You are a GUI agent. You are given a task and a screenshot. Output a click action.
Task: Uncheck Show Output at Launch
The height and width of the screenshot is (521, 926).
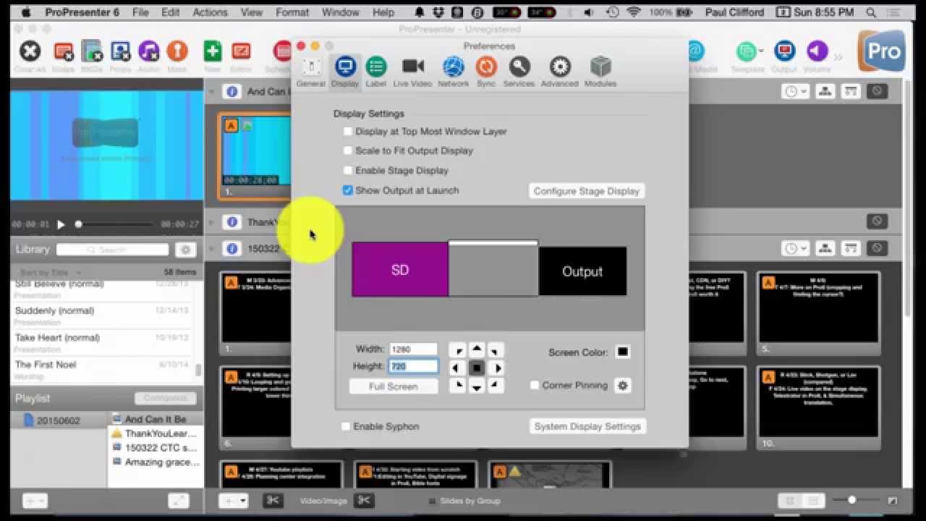(348, 190)
